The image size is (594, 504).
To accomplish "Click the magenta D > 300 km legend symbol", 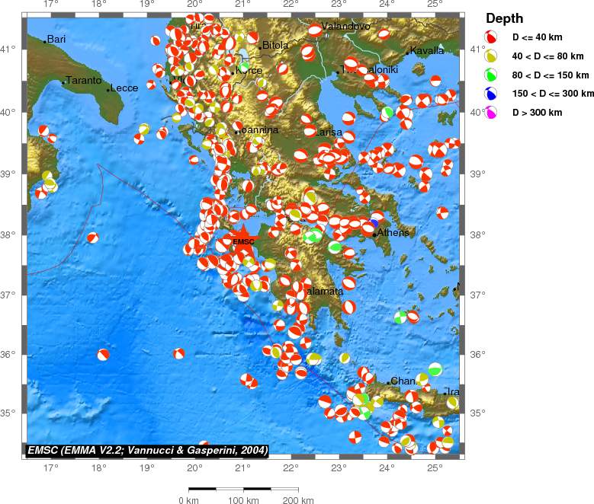I will (492, 113).
